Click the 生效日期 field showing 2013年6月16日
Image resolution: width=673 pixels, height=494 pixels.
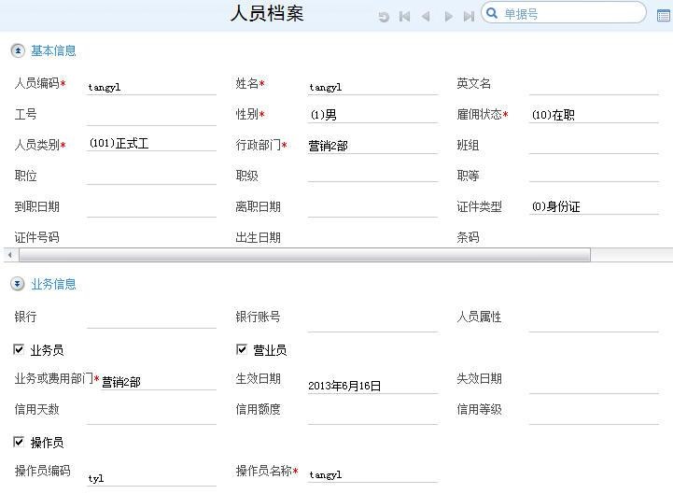pyautogui.click(x=372, y=386)
